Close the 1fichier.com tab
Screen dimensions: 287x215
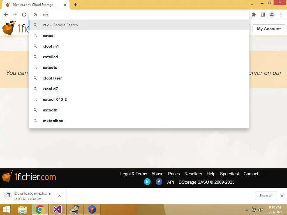[x=65, y=5]
